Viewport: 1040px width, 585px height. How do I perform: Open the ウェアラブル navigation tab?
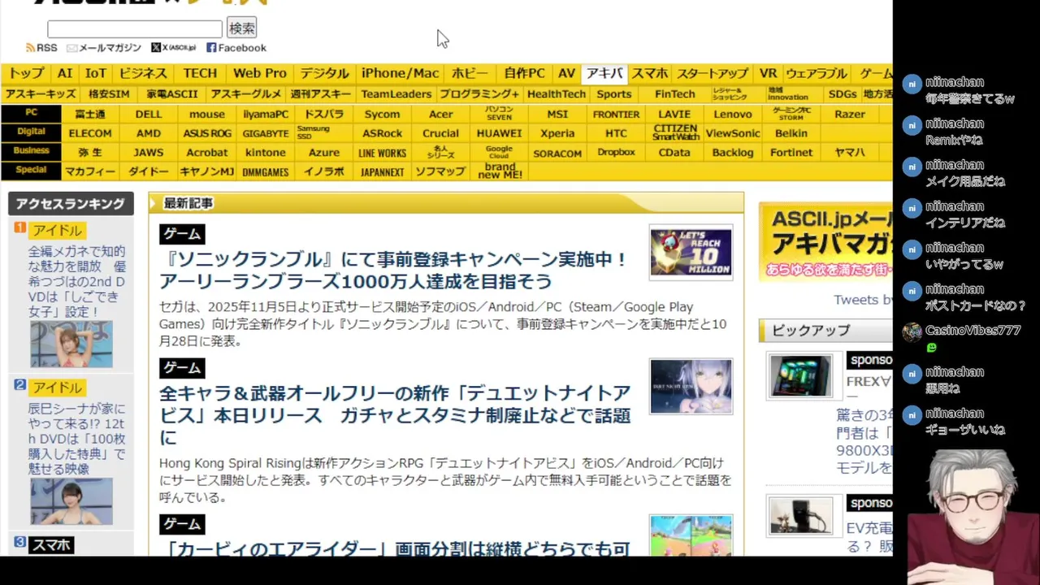(816, 73)
